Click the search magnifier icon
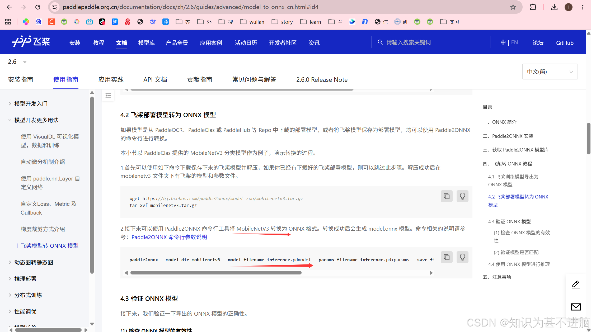This screenshot has width=591, height=332. click(380, 42)
